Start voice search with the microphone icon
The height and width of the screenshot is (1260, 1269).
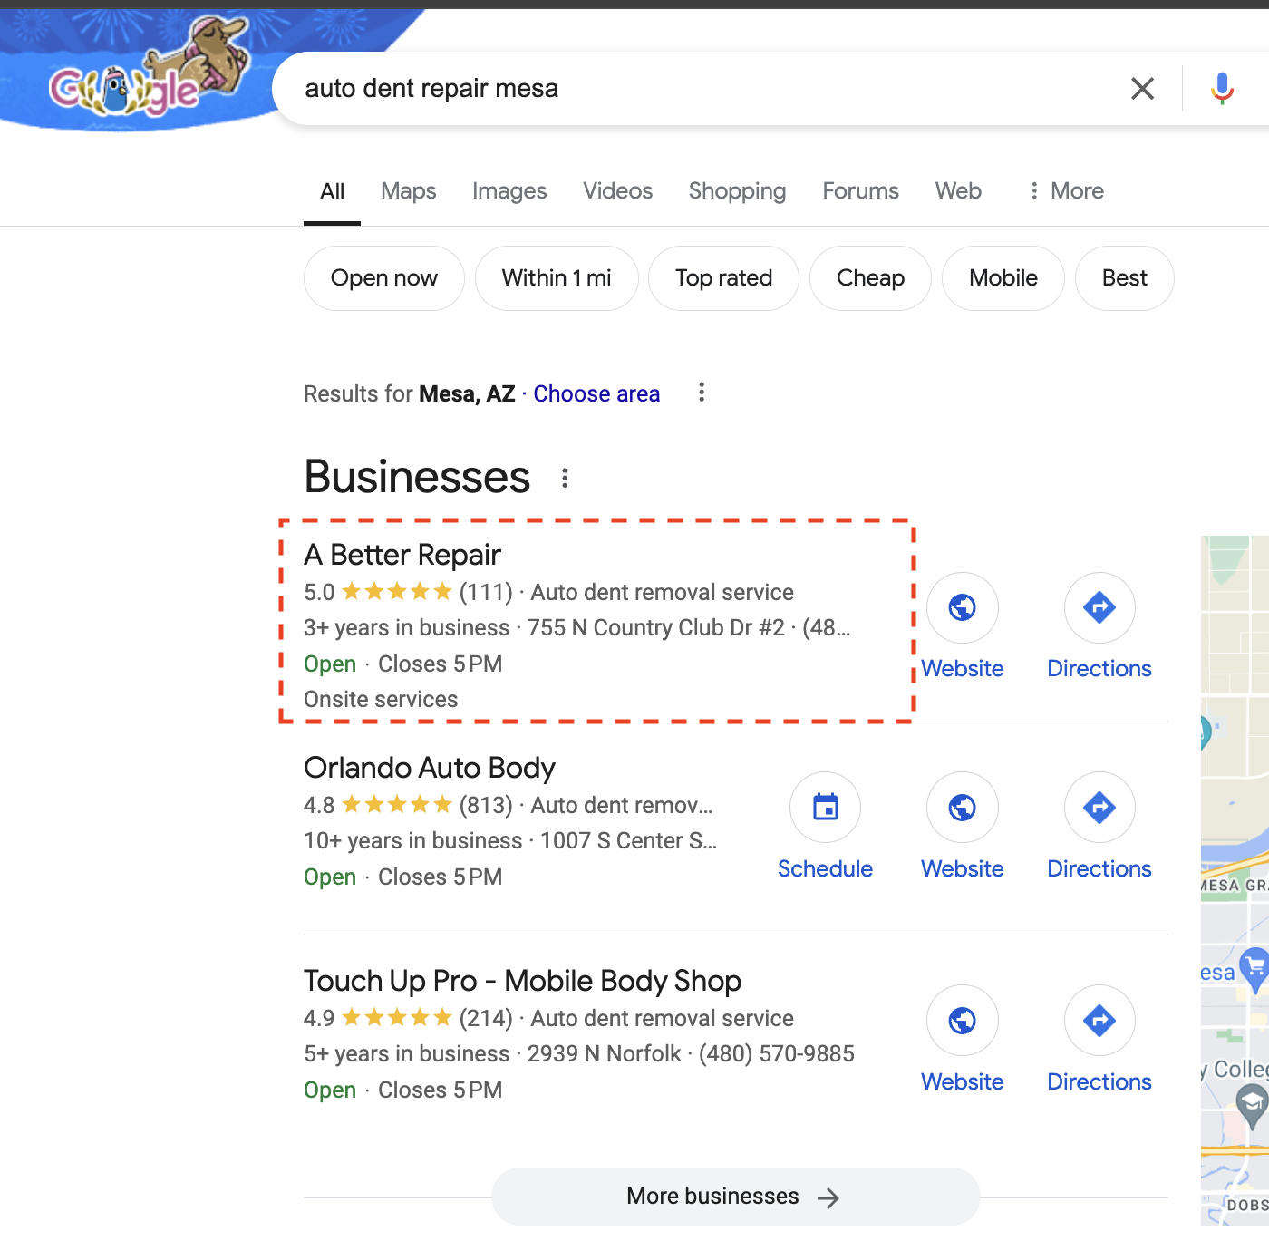click(1222, 89)
